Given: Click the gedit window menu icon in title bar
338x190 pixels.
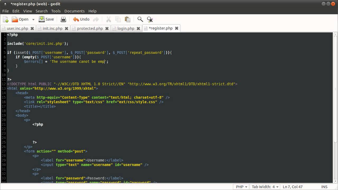Looking at the screenshot, I should 5,4.
